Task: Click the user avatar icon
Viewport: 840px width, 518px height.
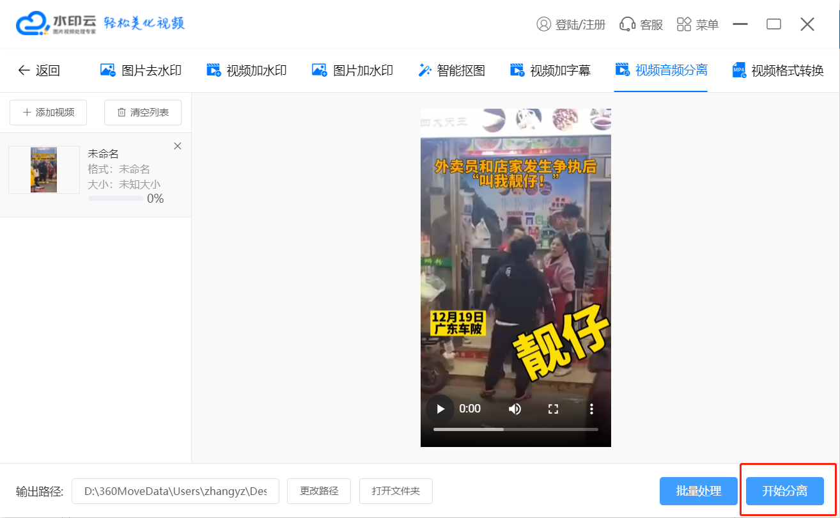Action: 544,24
